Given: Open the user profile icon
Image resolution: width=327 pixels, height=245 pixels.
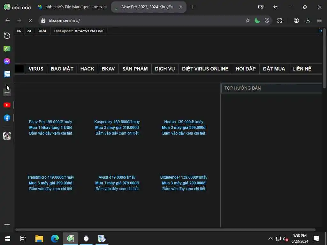Looking at the screenshot, I should click(296, 20).
